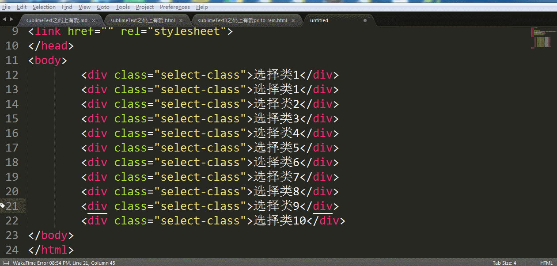557x266 pixels.
Task: Click the closing </body> tag on line 23
Action: (51, 235)
